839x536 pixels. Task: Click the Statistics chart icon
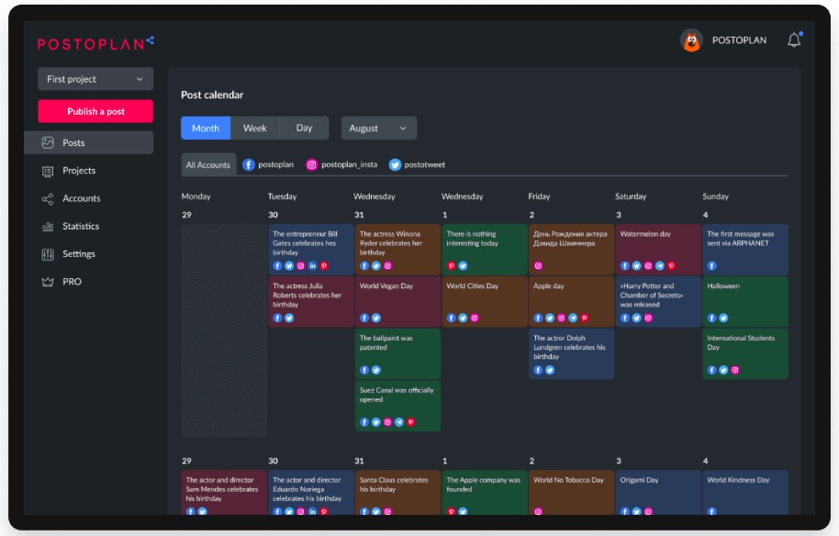click(x=48, y=227)
